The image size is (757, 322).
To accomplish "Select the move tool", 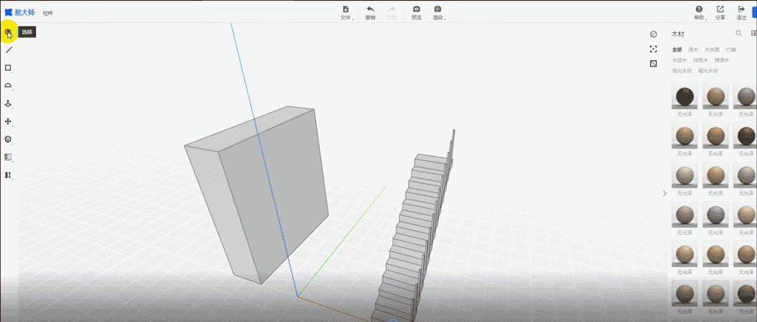I will pyautogui.click(x=8, y=122).
